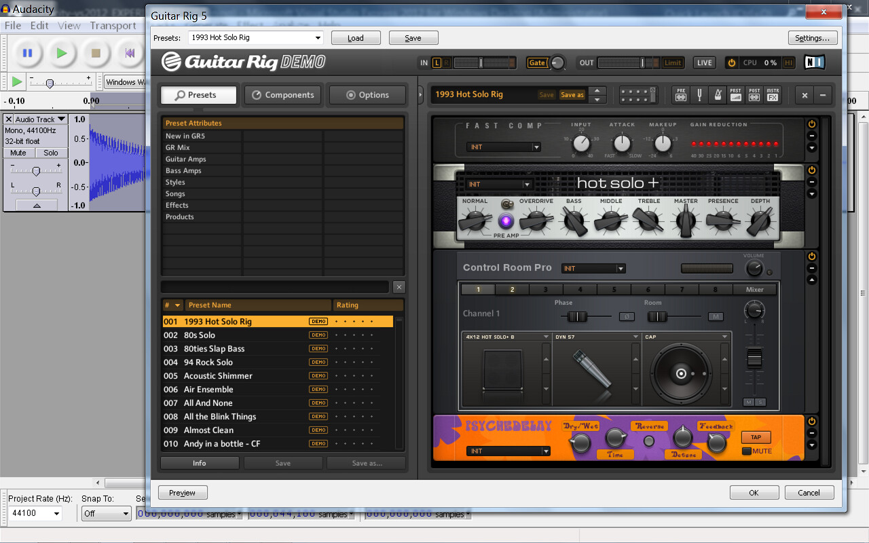Toggle Fast Comp power button
The width and height of the screenshot is (869, 543).
(812, 124)
